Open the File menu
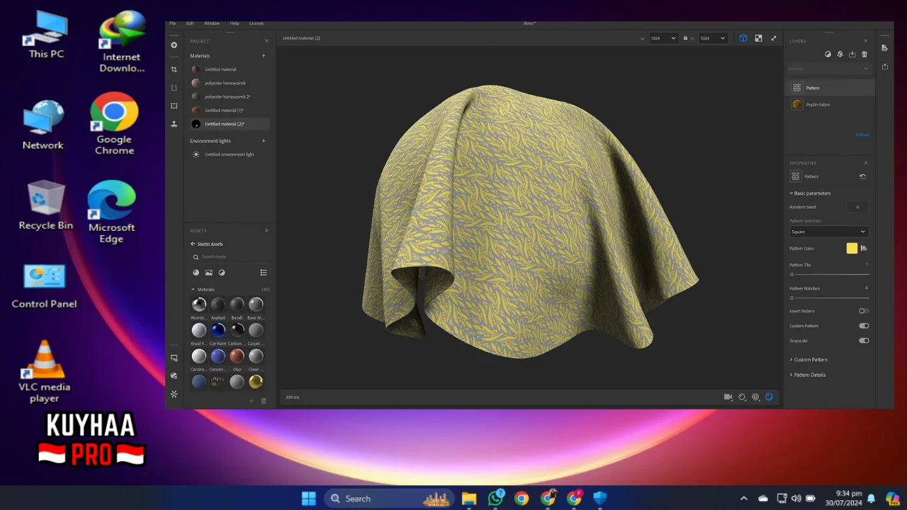The width and height of the screenshot is (907, 510). tap(173, 23)
